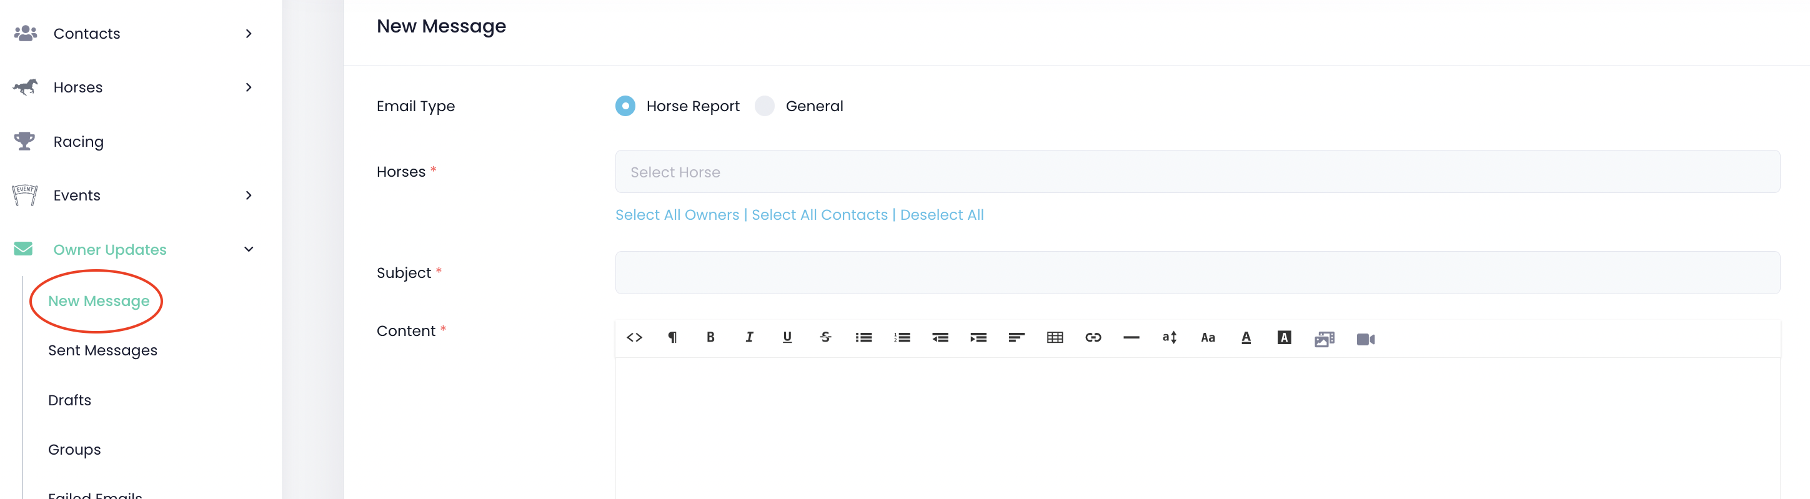Viewport: 1810px width, 499px height.
Task: Toggle italic text formatting
Action: [x=749, y=337]
